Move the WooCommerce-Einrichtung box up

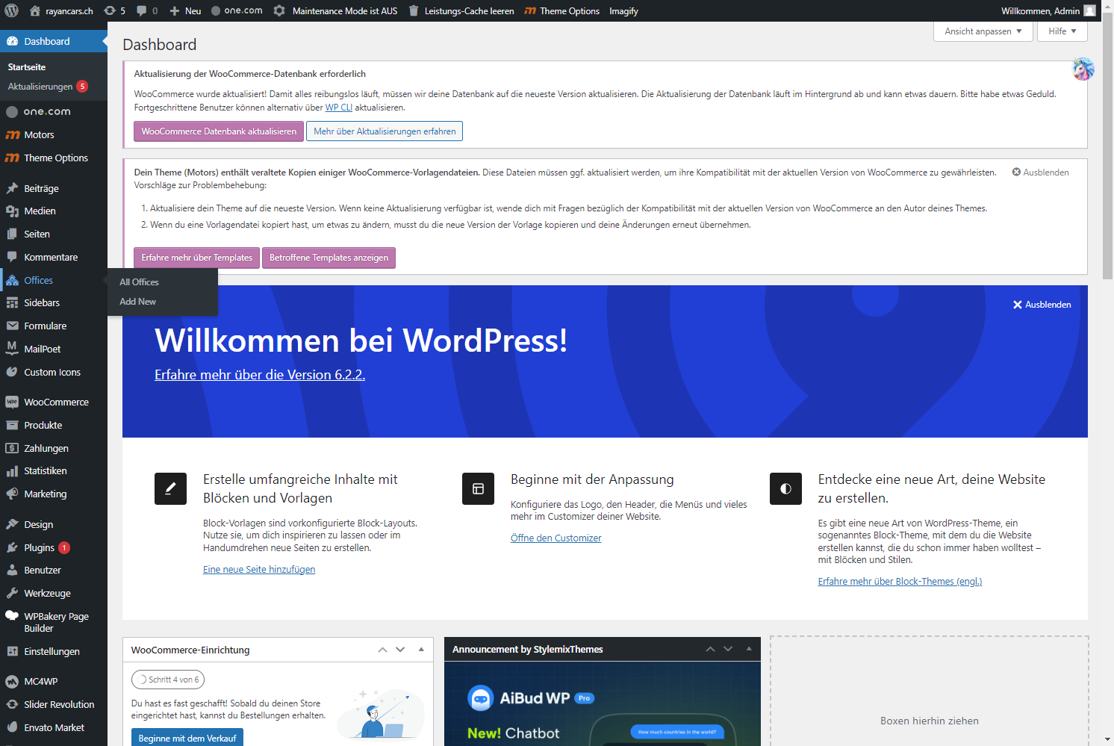pyautogui.click(x=382, y=650)
